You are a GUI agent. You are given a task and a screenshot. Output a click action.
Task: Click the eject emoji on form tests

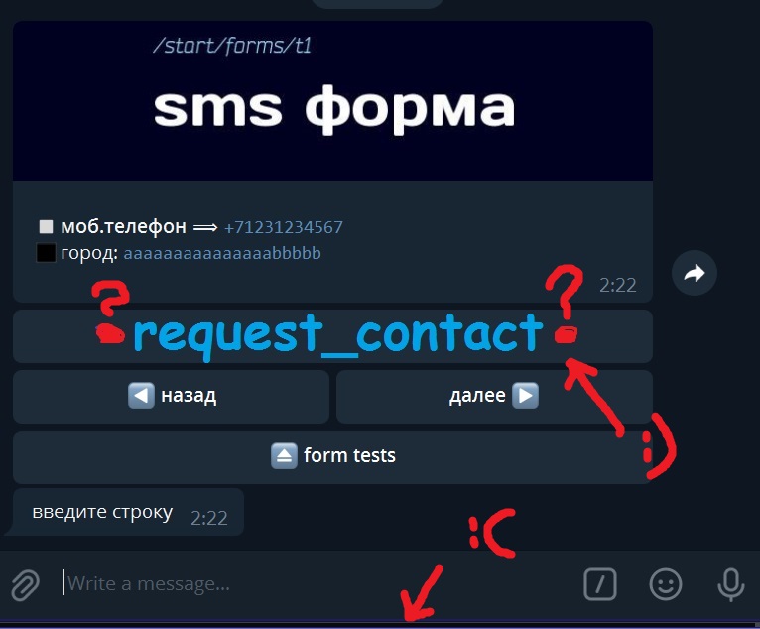pos(284,456)
